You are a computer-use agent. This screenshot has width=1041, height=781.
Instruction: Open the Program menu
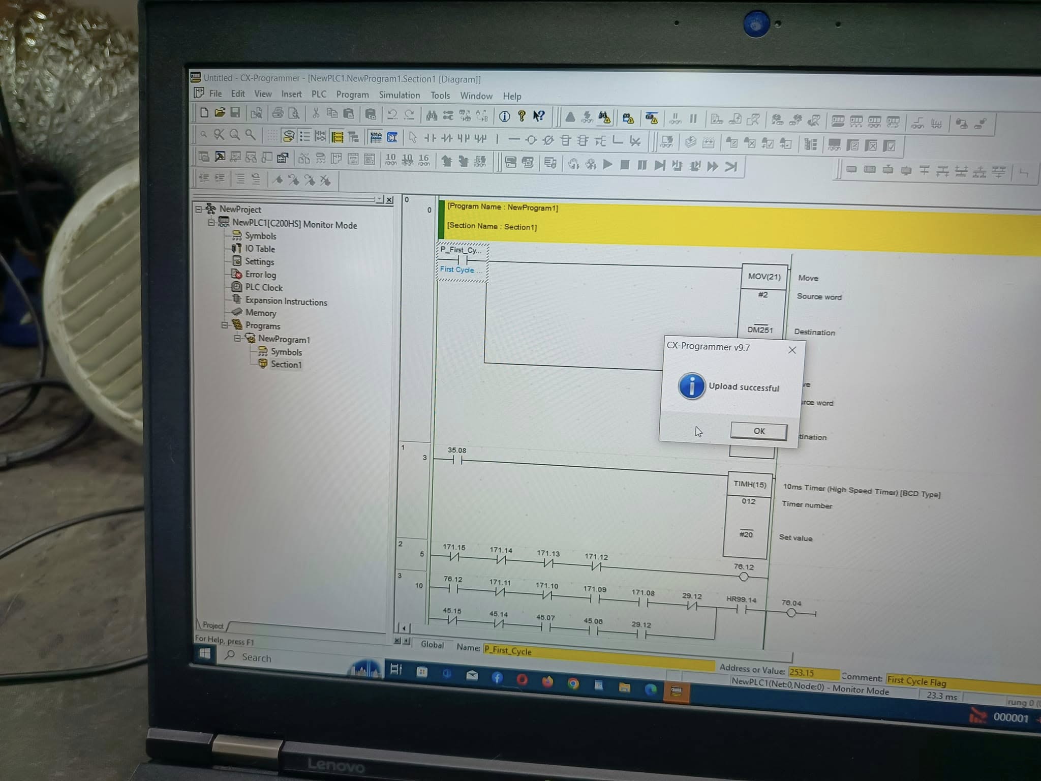click(352, 95)
